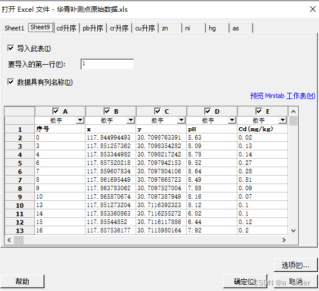The height and width of the screenshot is (291, 319).
Task: Click the horizontal scroll right arrow
Action: [284, 240]
